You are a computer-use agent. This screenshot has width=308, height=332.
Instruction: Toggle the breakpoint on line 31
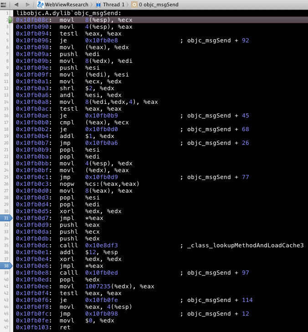[6, 218]
